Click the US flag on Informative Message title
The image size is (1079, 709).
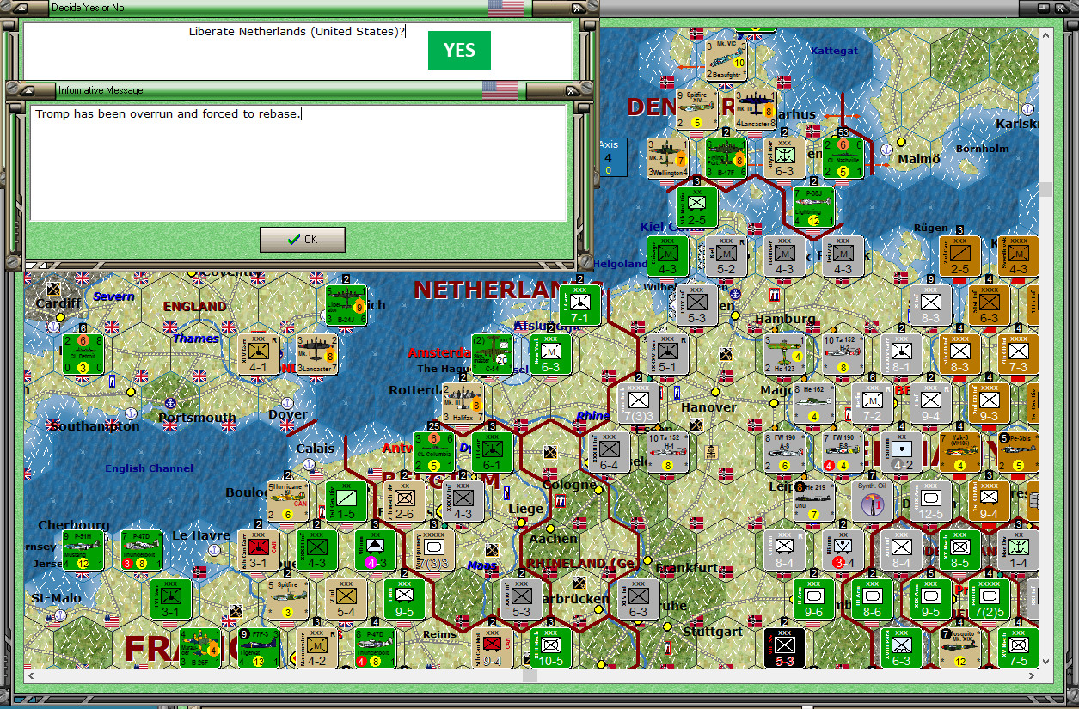coord(500,90)
